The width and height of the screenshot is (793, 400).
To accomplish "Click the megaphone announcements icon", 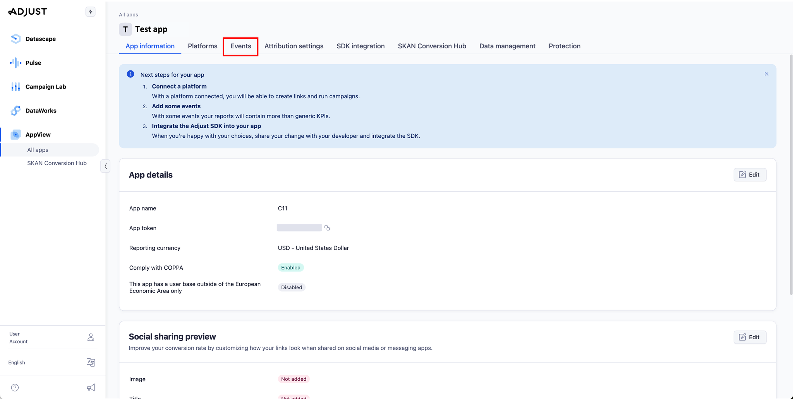I will [91, 388].
